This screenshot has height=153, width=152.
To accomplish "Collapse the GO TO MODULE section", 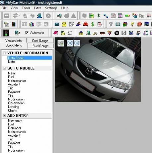I will pyautogui.click(x=4, y=68).
